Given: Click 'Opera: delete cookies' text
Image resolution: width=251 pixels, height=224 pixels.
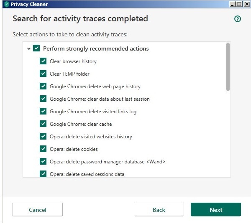Looking at the screenshot, I should tap(74, 149).
